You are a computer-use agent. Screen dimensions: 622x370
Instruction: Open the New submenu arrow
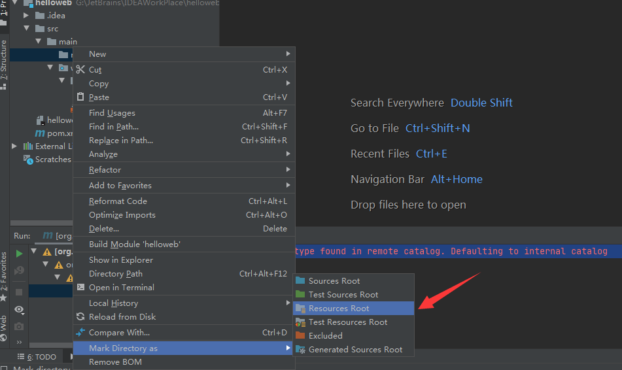pyautogui.click(x=288, y=54)
